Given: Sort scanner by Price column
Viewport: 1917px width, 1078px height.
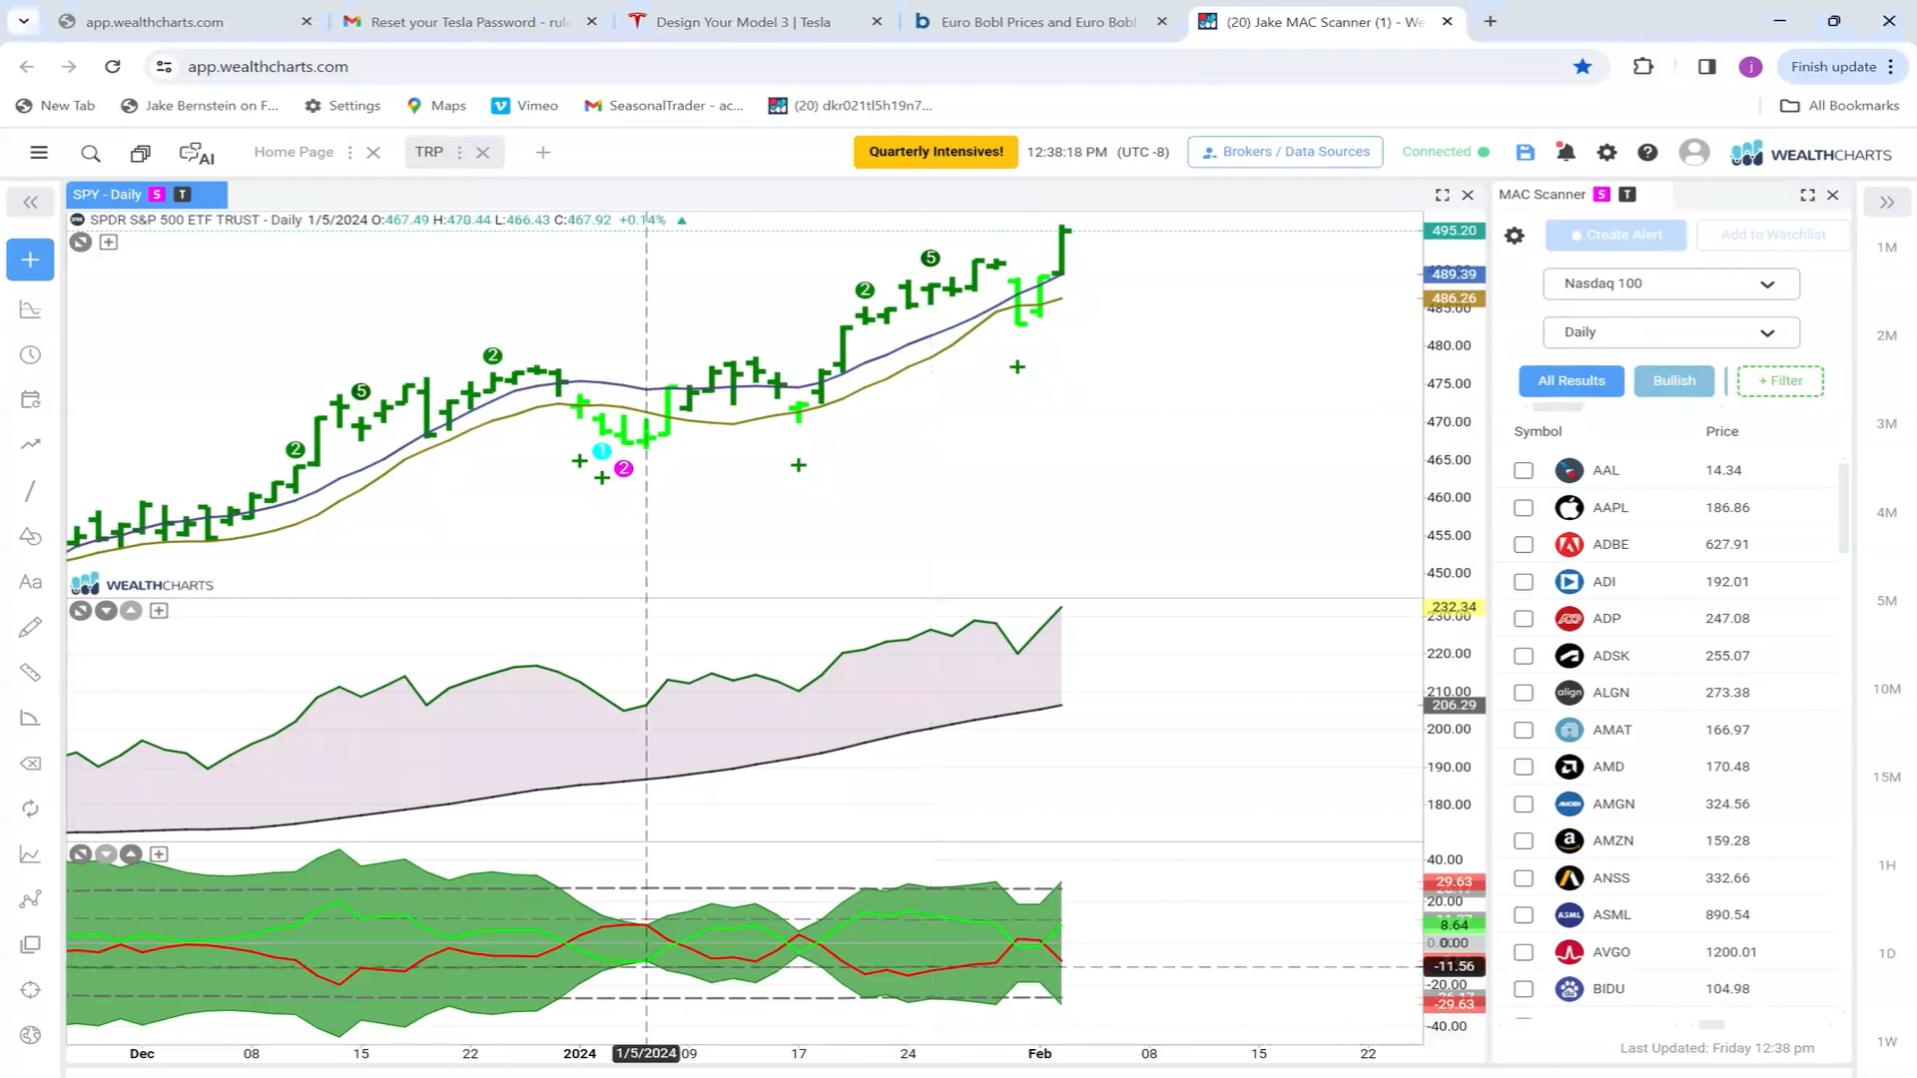Looking at the screenshot, I should pos(1721,431).
